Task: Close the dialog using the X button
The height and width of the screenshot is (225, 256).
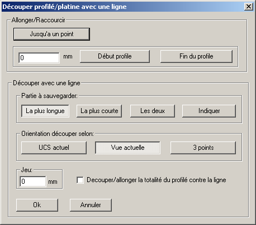Action: (249, 7)
